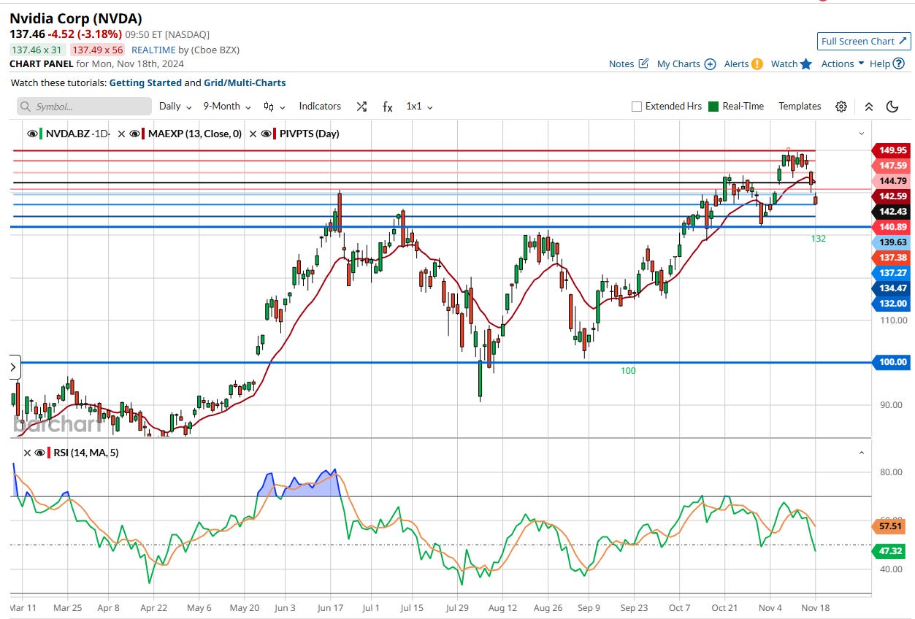Click the 144.79 price axis label
This screenshot has width=915, height=619.
pos(891,181)
